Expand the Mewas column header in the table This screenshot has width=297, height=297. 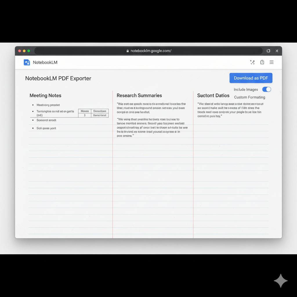coord(85,111)
